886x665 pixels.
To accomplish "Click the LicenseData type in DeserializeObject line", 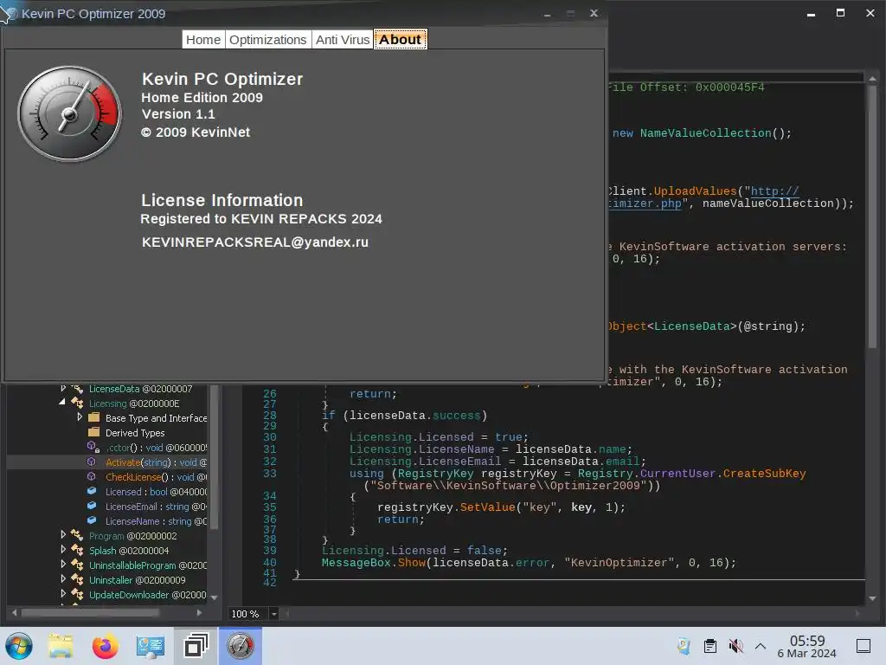I will (x=691, y=326).
